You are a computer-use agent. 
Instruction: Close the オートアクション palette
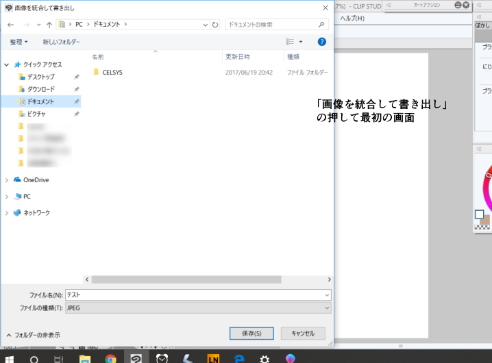coord(466,5)
